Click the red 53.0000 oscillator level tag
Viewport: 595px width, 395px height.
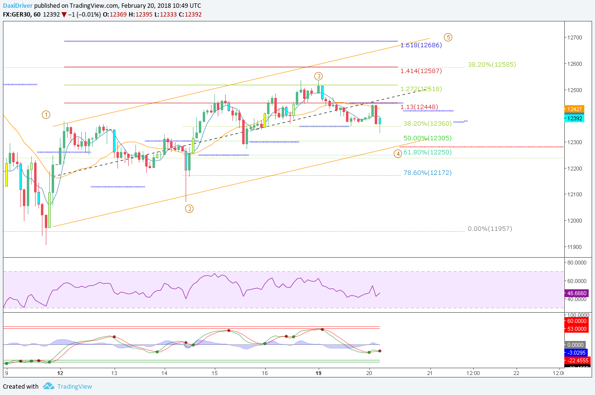click(576, 329)
